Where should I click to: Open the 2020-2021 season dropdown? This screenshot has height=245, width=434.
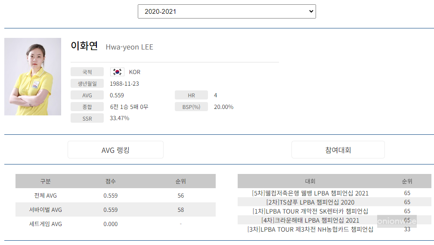coord(226,11)
